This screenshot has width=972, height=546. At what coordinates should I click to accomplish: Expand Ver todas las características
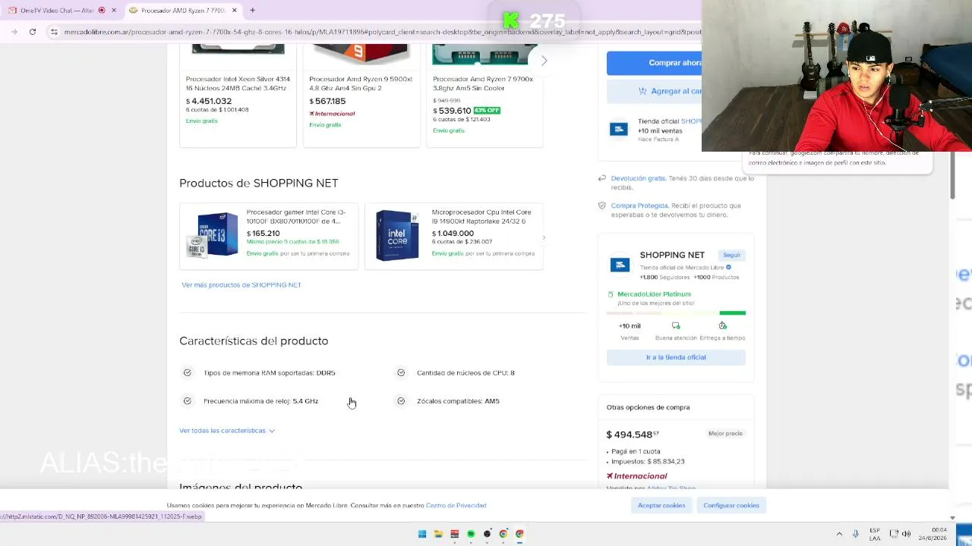227,431
